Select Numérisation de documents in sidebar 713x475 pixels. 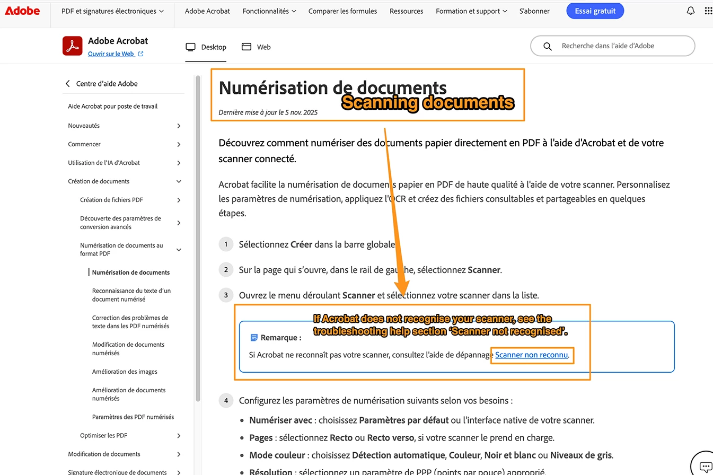pyautogui.click(x=131, y=272)
